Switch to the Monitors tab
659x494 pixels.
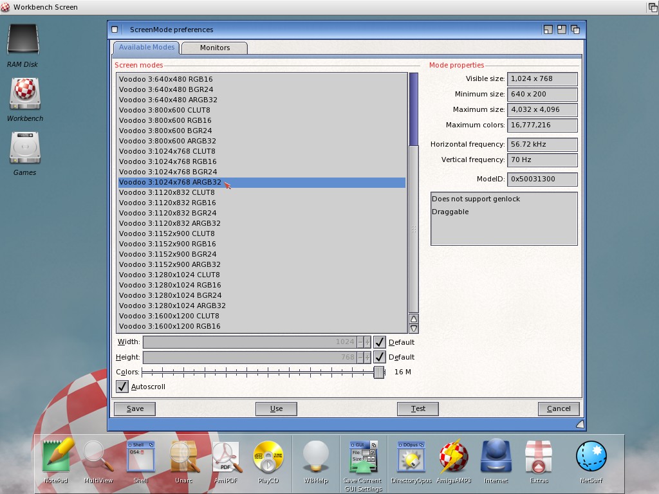[x=215, y=48]
